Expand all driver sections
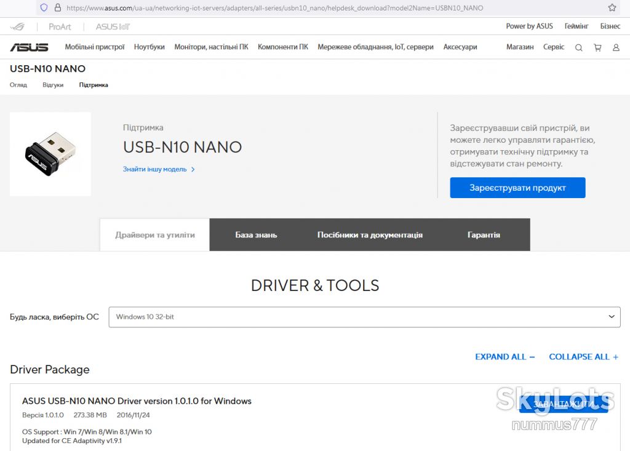The height and width of the screenshot is (451, 630). tap(504, 357)
